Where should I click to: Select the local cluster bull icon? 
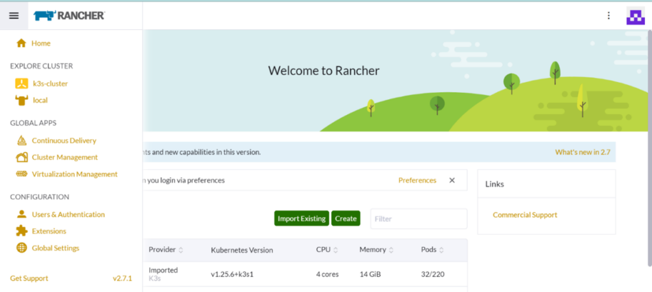[x=21, y=100]
